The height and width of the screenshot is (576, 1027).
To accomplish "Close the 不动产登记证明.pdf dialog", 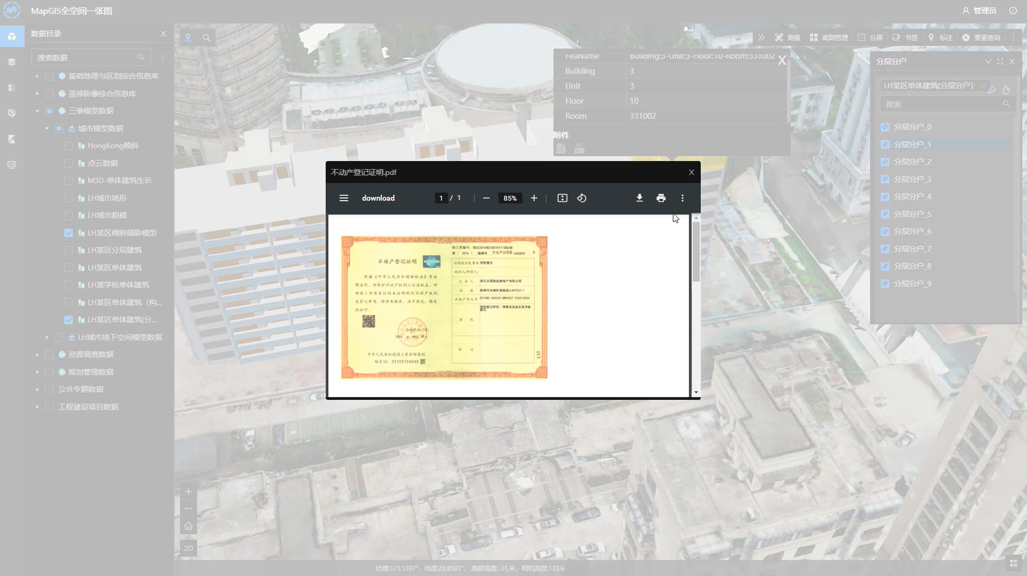I will coord(691,172).
